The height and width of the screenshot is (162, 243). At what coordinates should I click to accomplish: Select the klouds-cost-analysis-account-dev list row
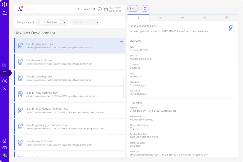(70, 110)
